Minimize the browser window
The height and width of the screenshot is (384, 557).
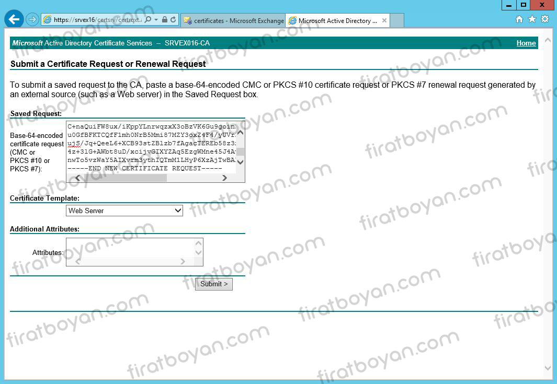[509, 5]
